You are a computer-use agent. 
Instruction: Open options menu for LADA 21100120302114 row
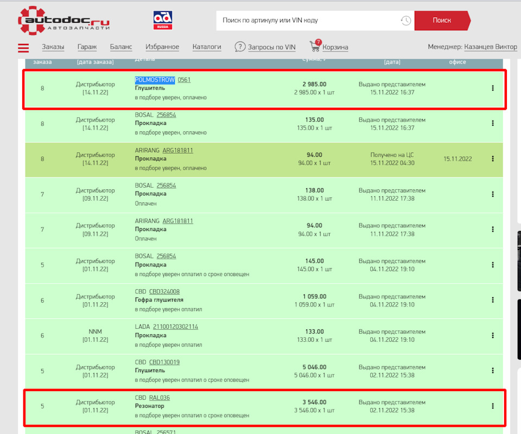pos(492,335)
